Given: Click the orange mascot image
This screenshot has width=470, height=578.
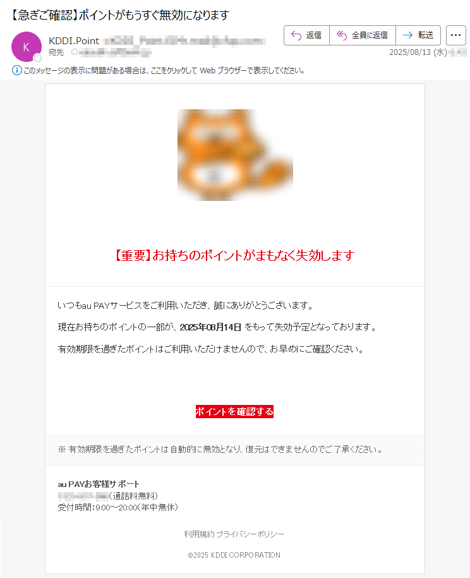Looking at the screenshot, I should (x=235, y=155).
